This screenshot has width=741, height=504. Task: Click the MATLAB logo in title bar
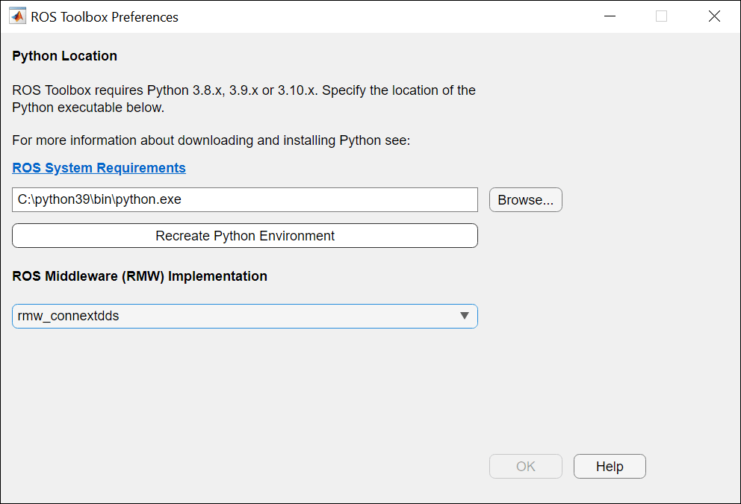[16, 16]
